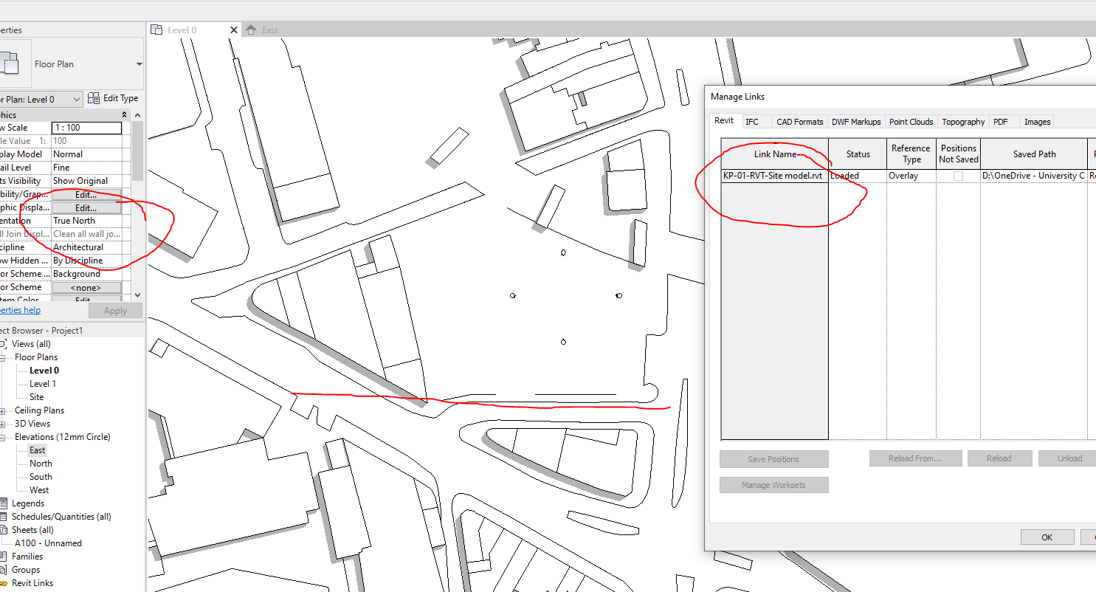Click the Legends icon in Project Browser
Screen dimensions: 1096x592
coord(4,503)
